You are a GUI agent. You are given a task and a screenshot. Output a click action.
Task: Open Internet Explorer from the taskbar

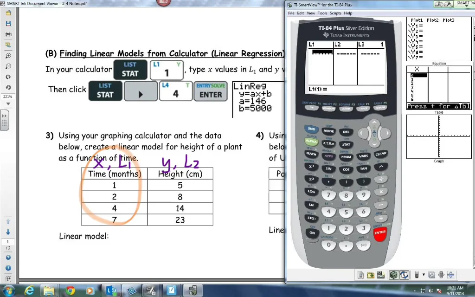click(29, 291)
